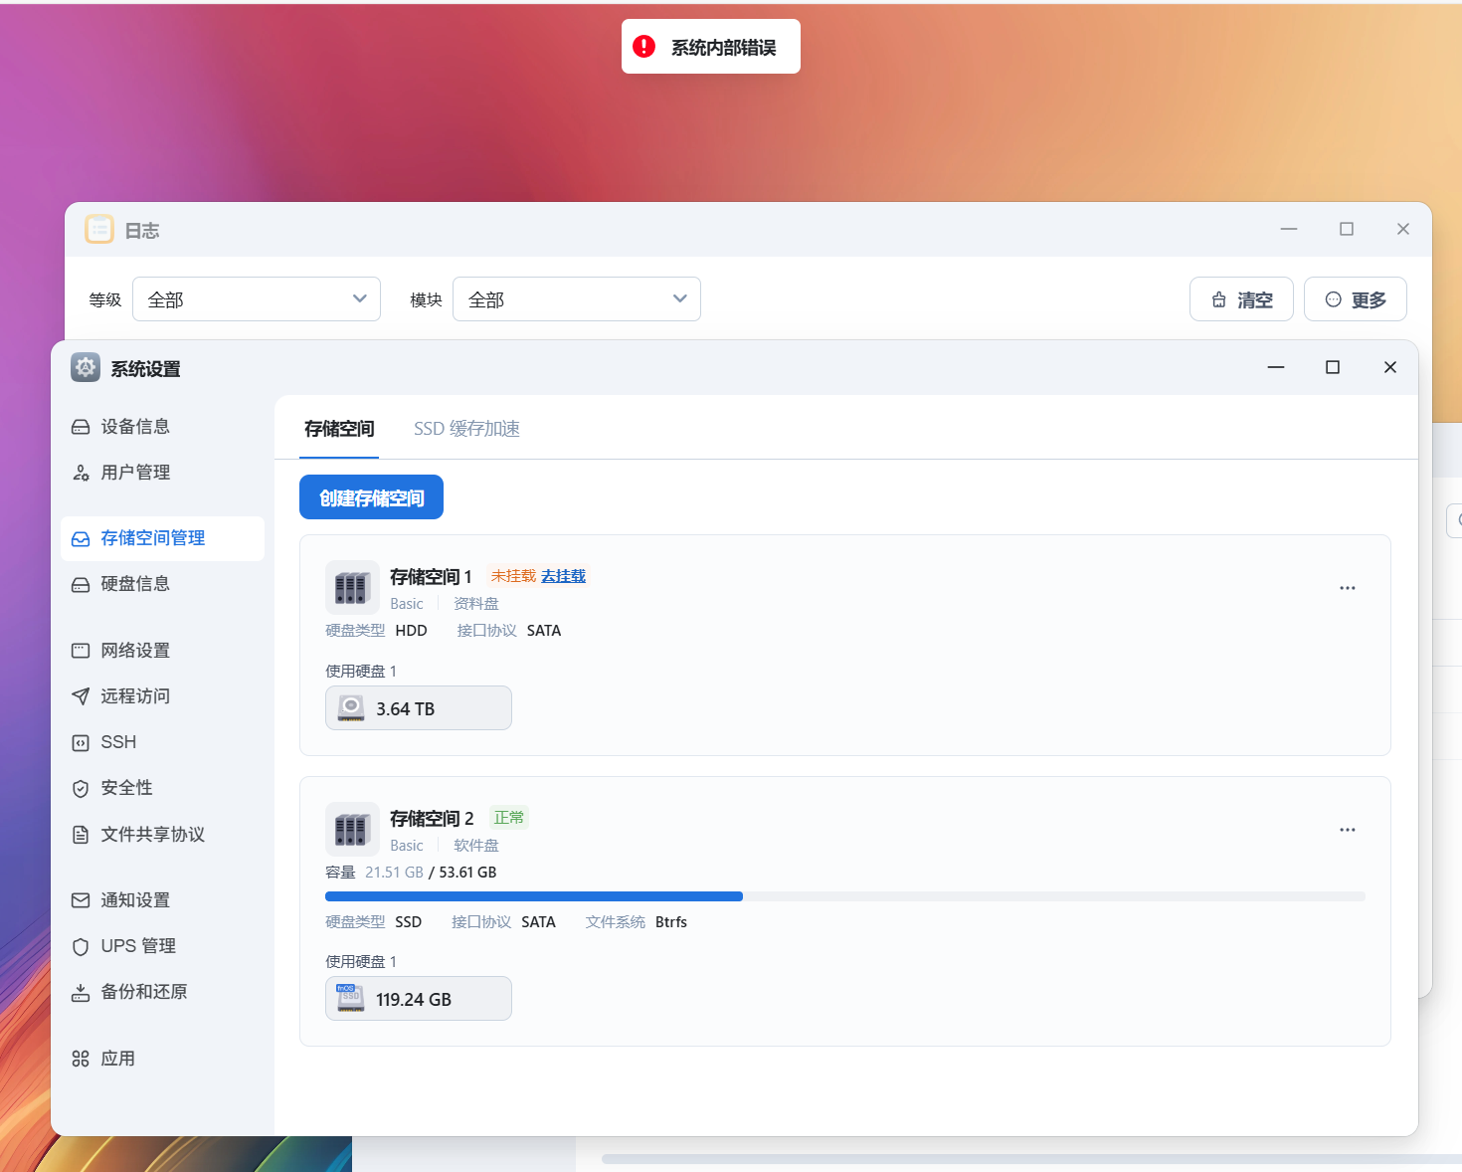
Task: Click the 清空 button in the 日志 window
Action: click(x=1241, y=299)
